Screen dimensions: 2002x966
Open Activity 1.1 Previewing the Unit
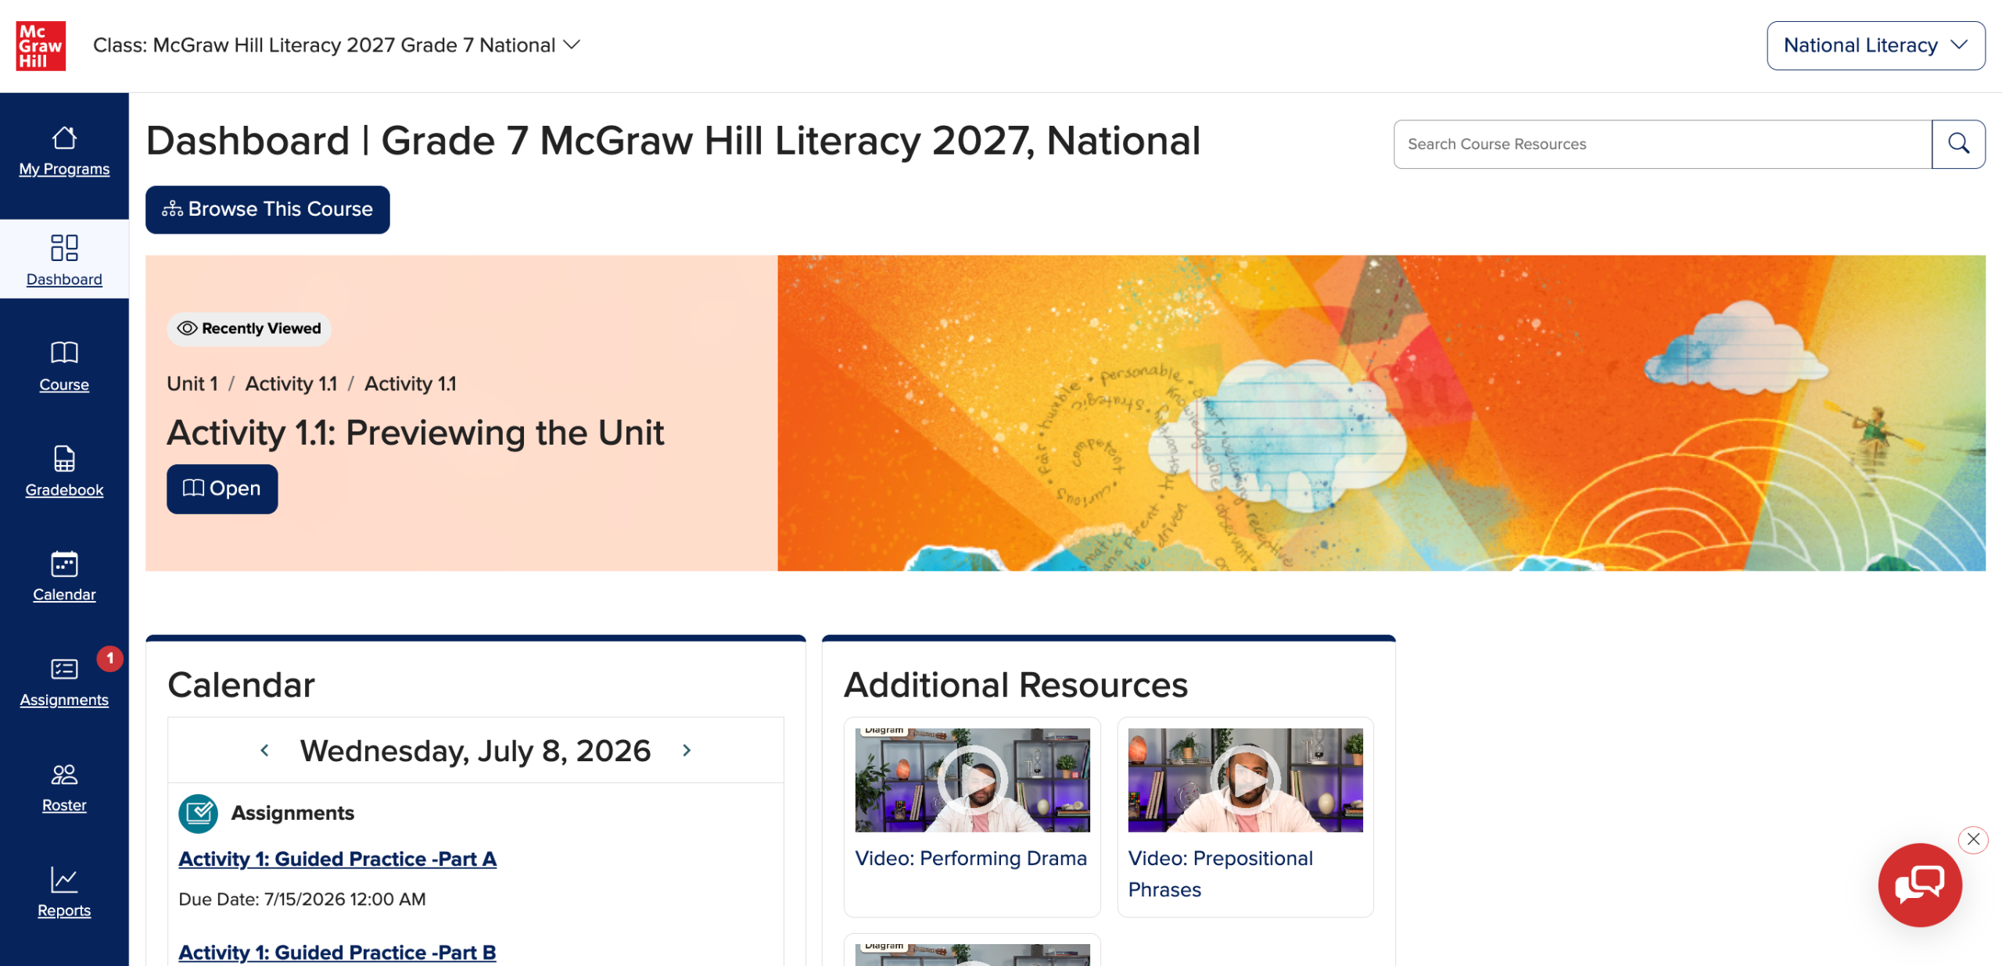[222, 488]
